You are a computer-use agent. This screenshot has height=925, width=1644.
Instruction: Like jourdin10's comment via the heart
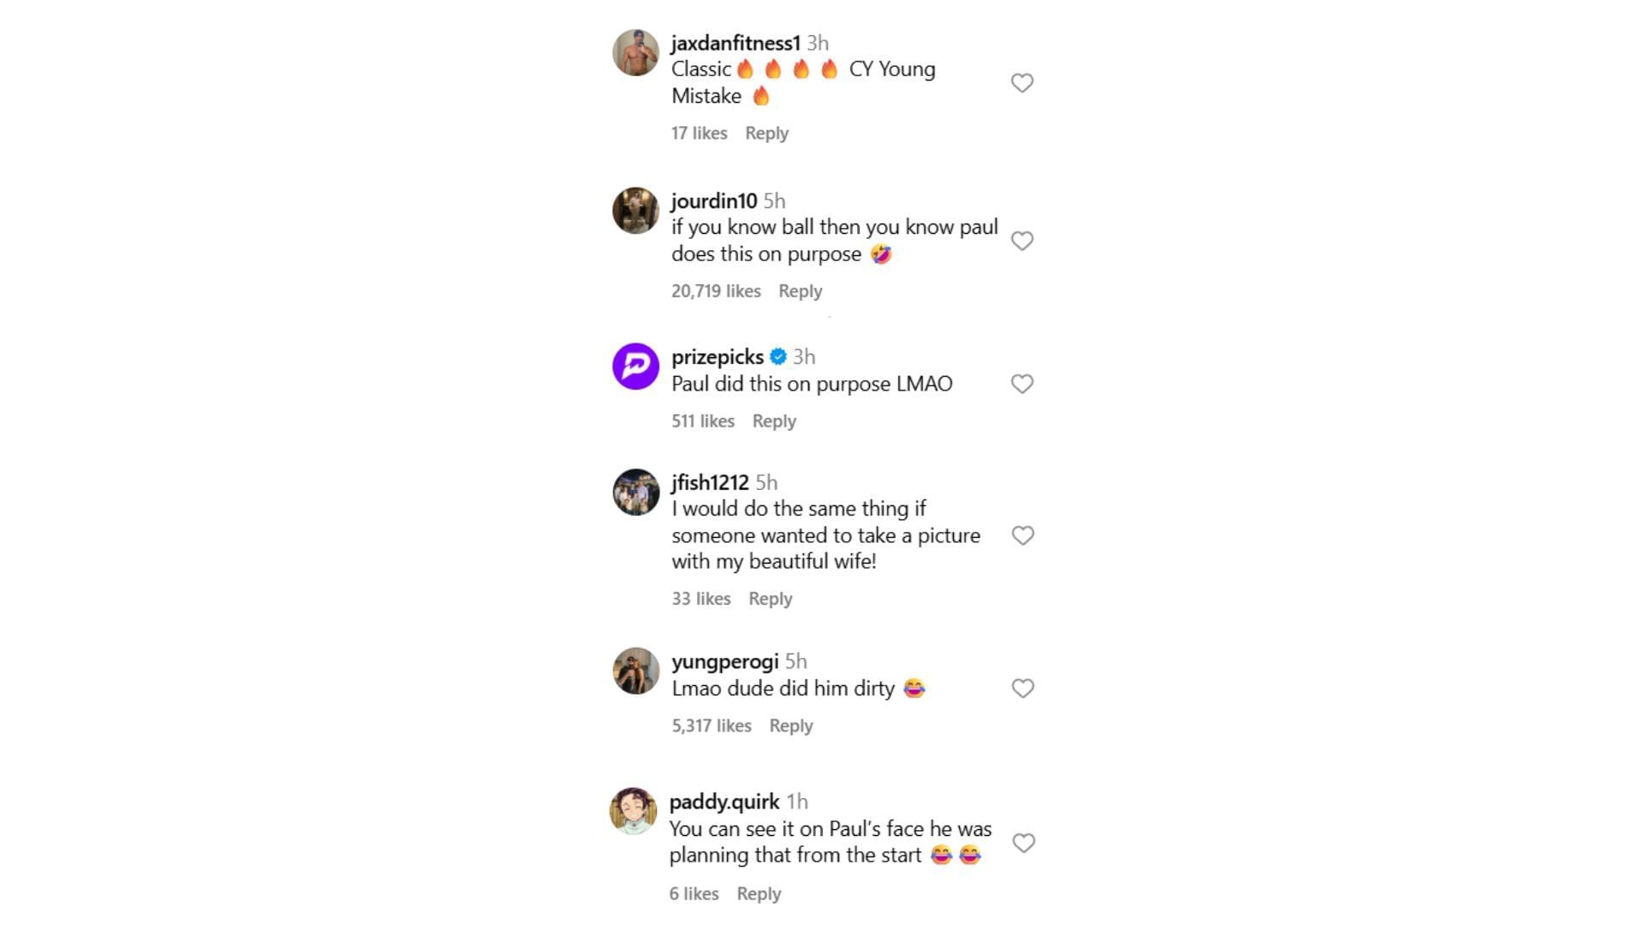pos(1022,241)
